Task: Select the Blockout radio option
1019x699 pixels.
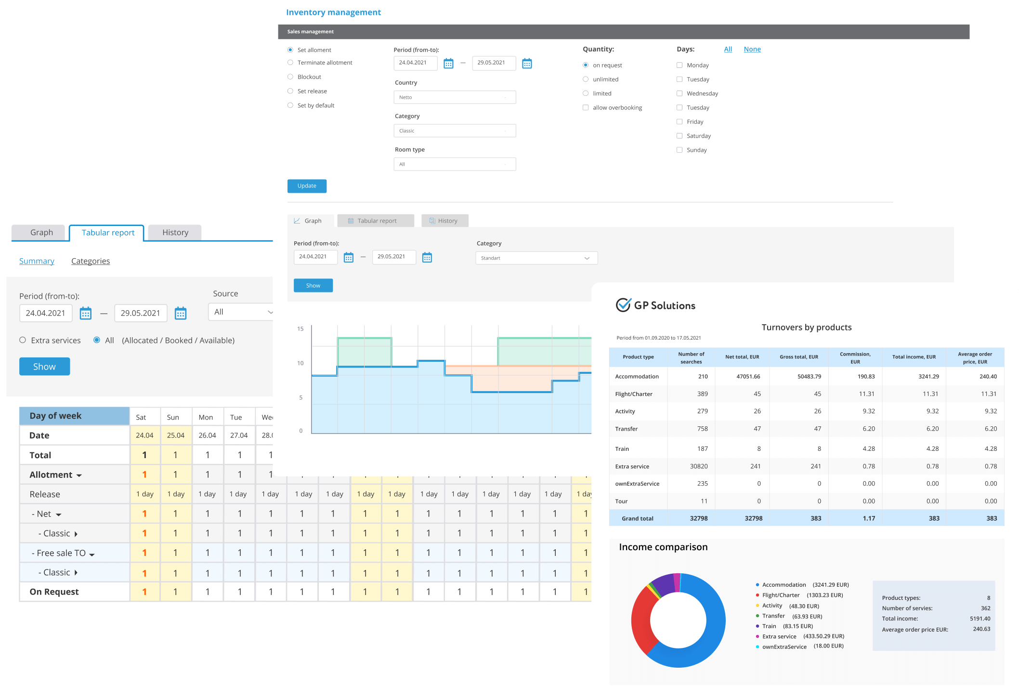Action: (x=290, y=77)
